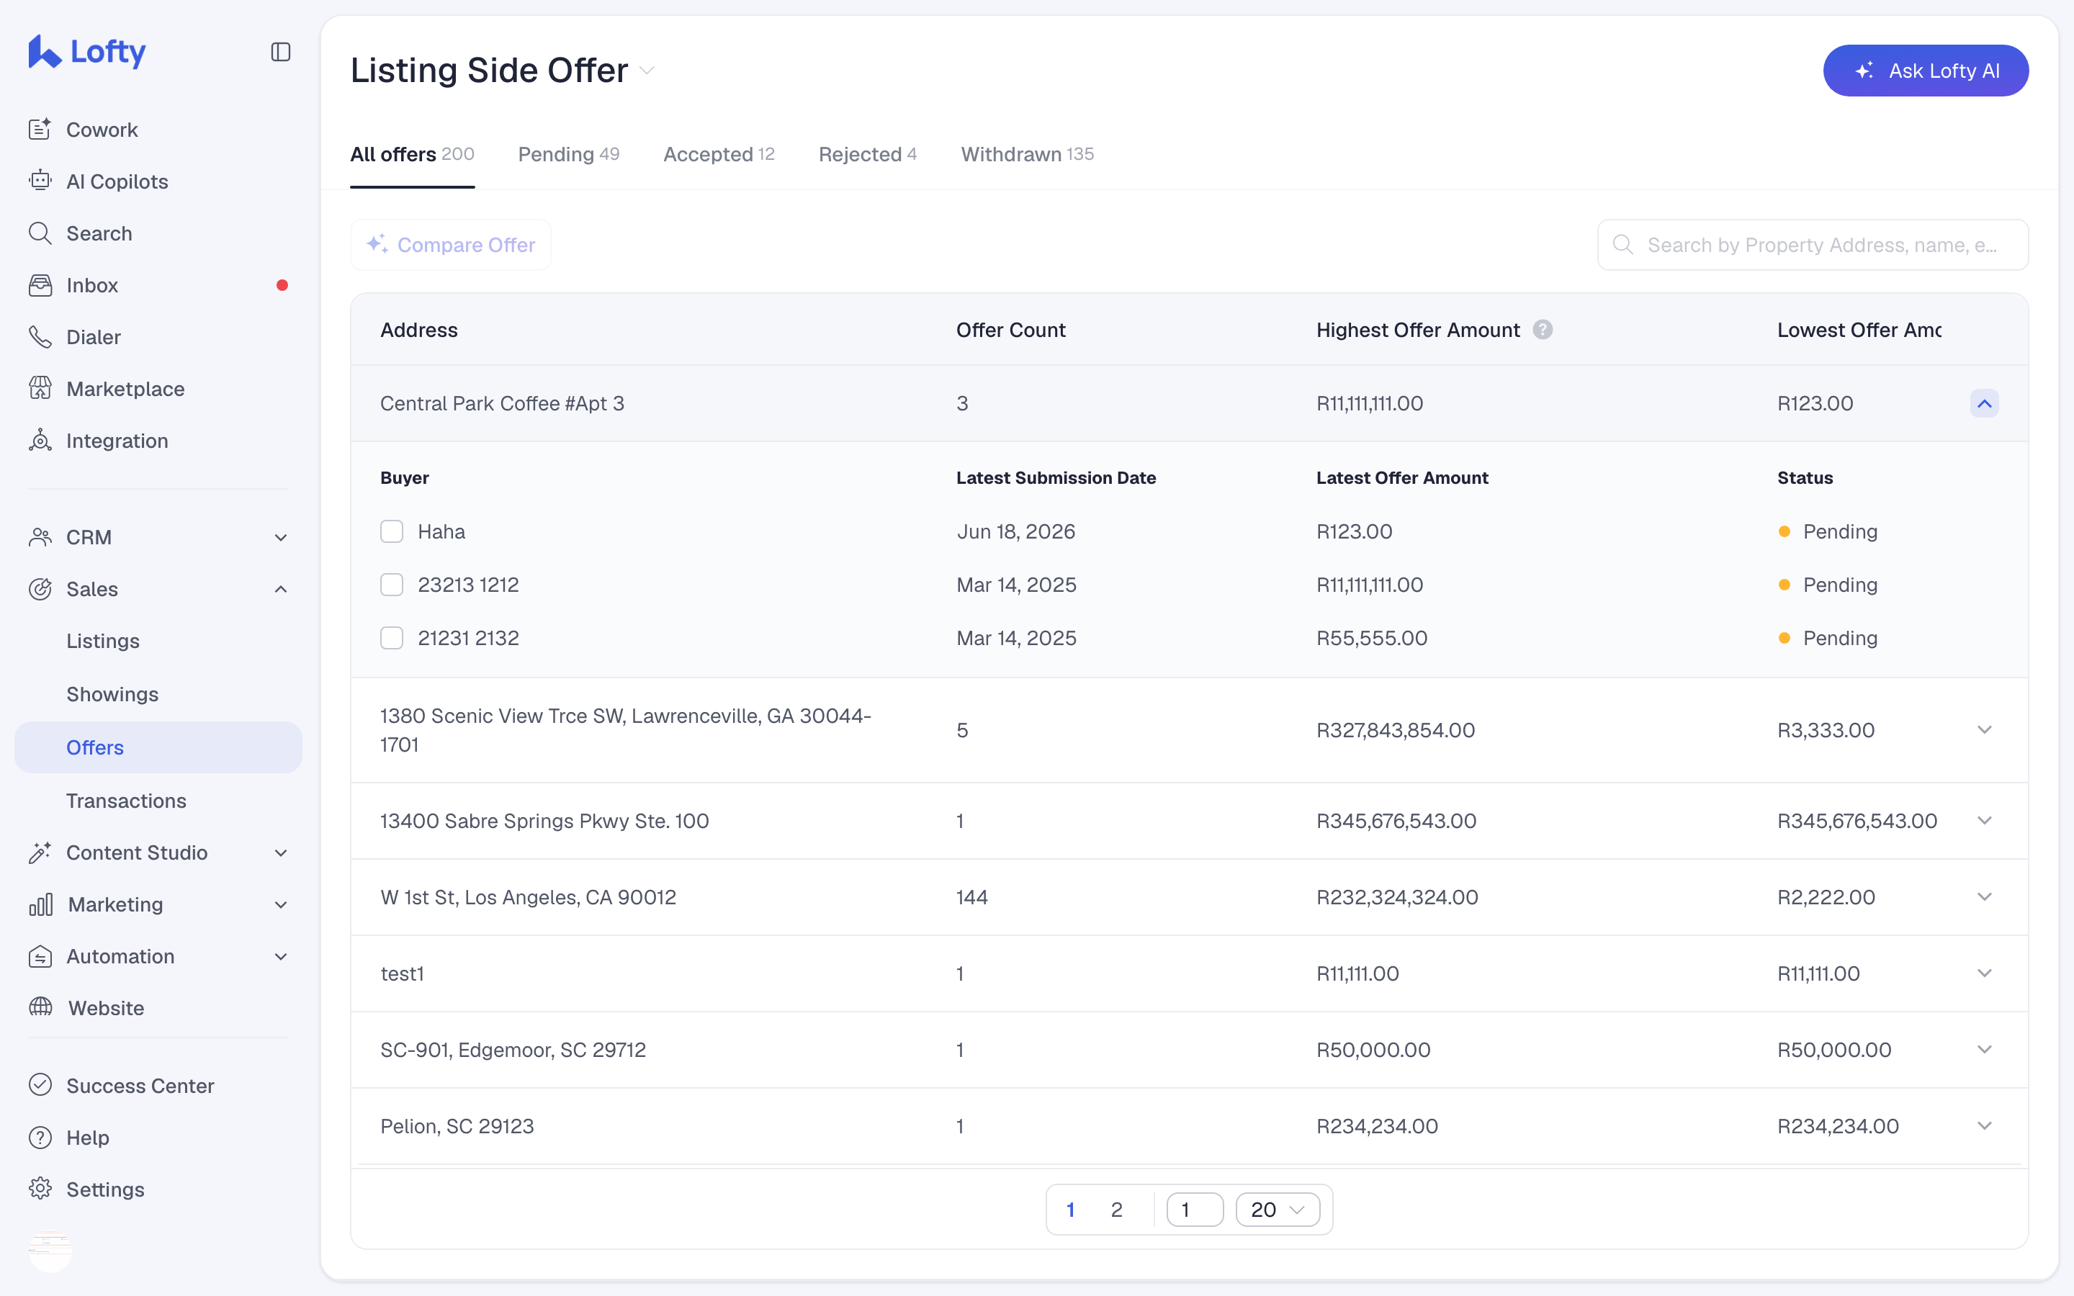
Task: Open the Dialer phone icon
Action: click(40, 337)
